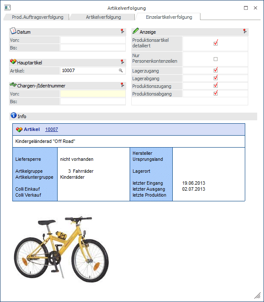Click the pin icon in the Datum header
This screenshot has height=302, width=264.
tap(122, 31)
